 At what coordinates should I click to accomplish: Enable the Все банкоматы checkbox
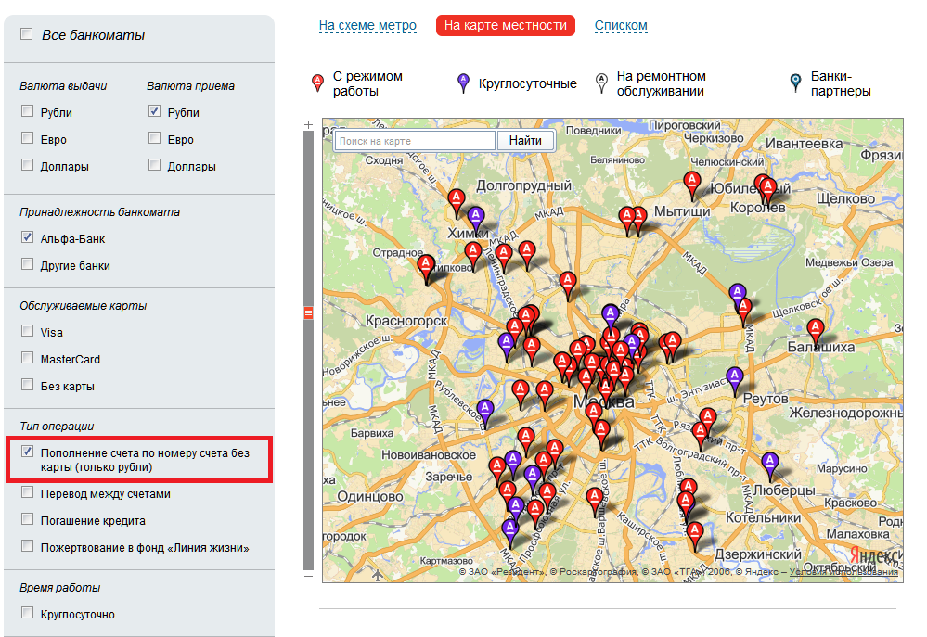(25, 34)
